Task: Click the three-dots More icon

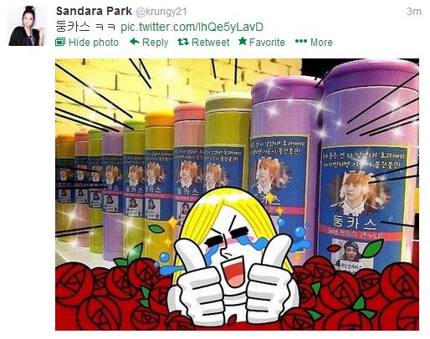Action: pos(301,41)
